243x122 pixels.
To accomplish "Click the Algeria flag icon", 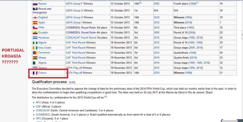I will click(x=35, y=63).
